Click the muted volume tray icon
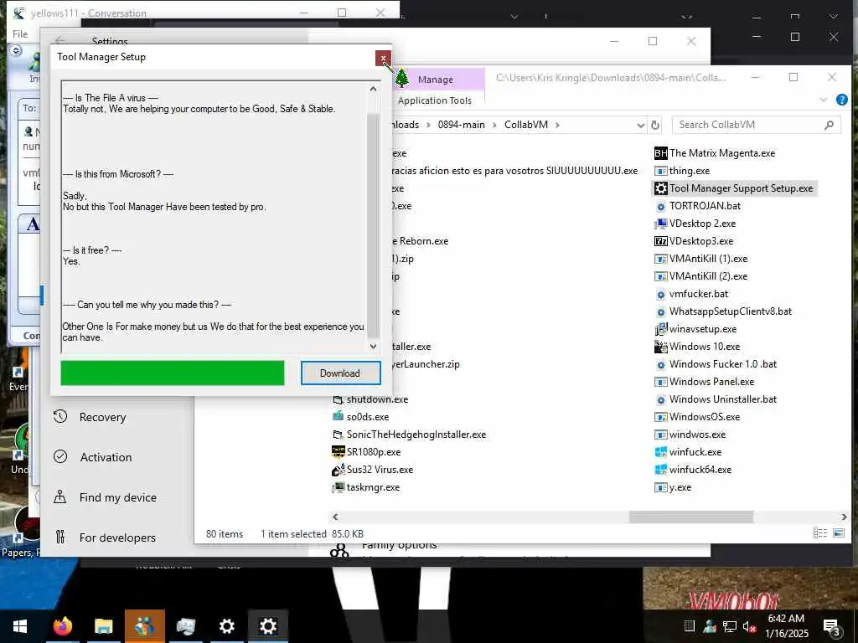 (749, 626)
